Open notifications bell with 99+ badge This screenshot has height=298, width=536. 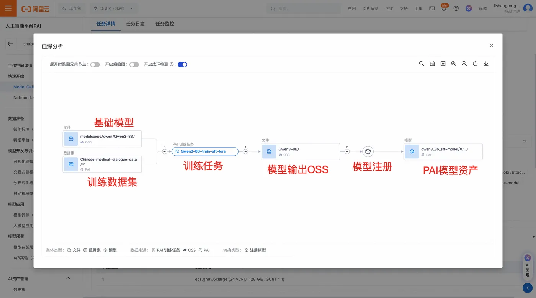pyautogui.click(x=444, y=8)
